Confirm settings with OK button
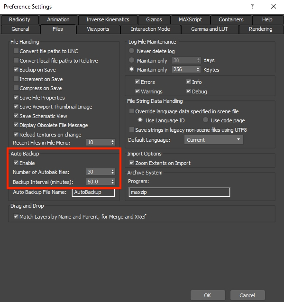This screenshot has height=302, width=284. coord(208,295)
